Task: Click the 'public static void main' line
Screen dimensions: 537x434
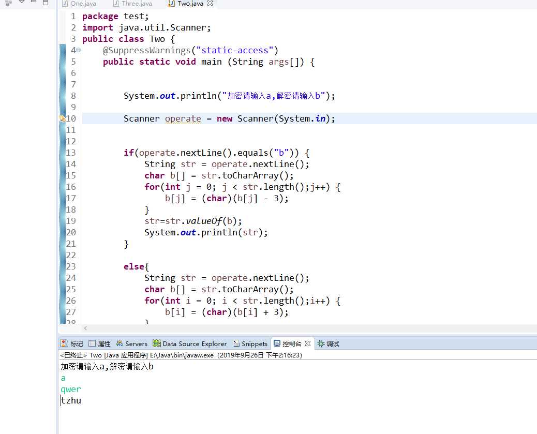Action: (208, 62)
